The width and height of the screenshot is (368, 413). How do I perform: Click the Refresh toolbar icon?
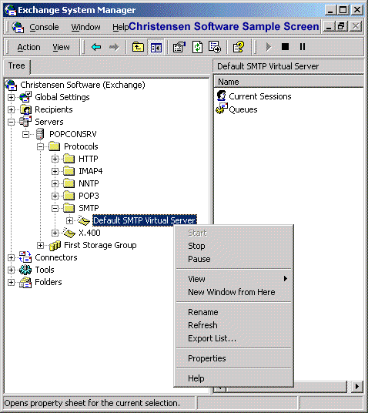tap(197, 47)
